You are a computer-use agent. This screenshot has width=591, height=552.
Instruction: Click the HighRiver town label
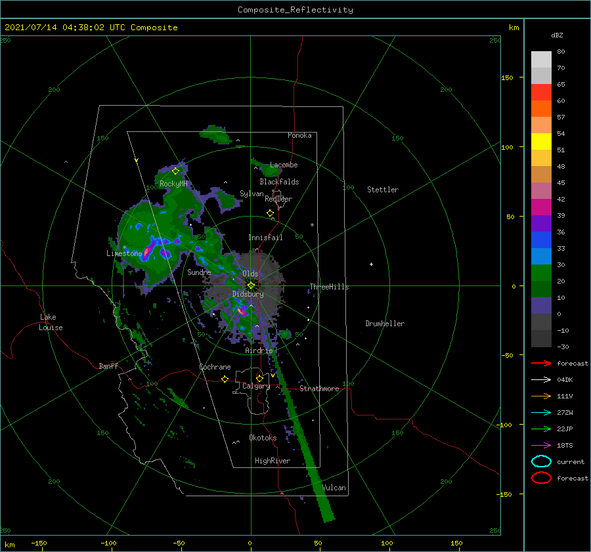[x=273, y=461]
